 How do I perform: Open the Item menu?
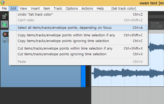coord(47,8)
